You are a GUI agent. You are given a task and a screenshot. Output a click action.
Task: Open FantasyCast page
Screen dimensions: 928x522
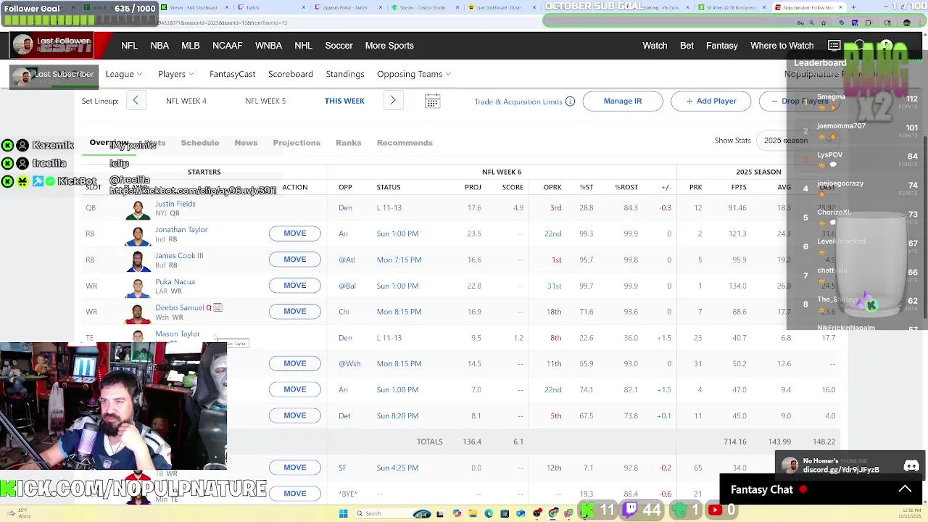233,74
